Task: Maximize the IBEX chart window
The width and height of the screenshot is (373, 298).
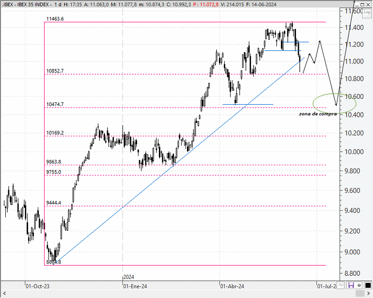Action: (362, 4)
